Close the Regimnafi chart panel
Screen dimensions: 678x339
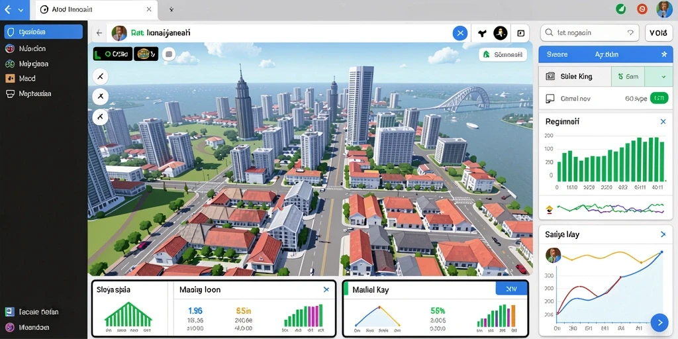click(x=663, y=122)
